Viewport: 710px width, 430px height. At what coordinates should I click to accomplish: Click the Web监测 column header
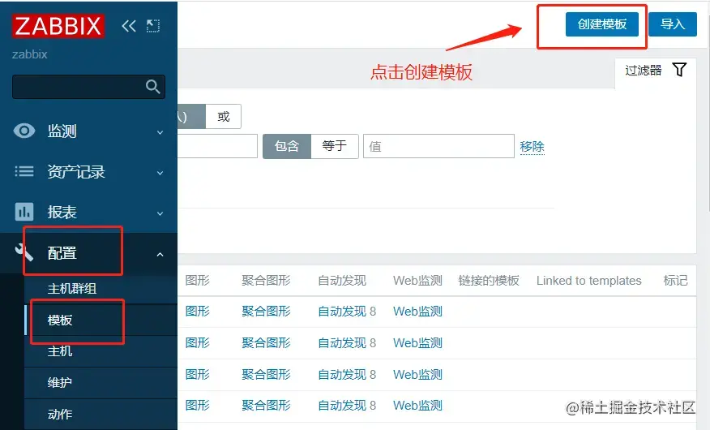point(417,281)
